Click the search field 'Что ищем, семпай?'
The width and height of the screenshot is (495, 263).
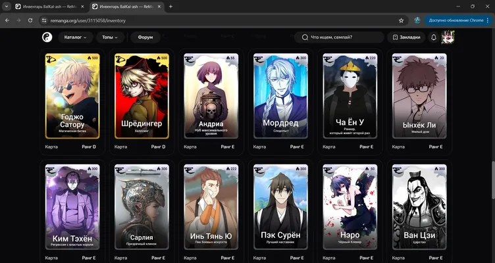(x=339, y=37)
